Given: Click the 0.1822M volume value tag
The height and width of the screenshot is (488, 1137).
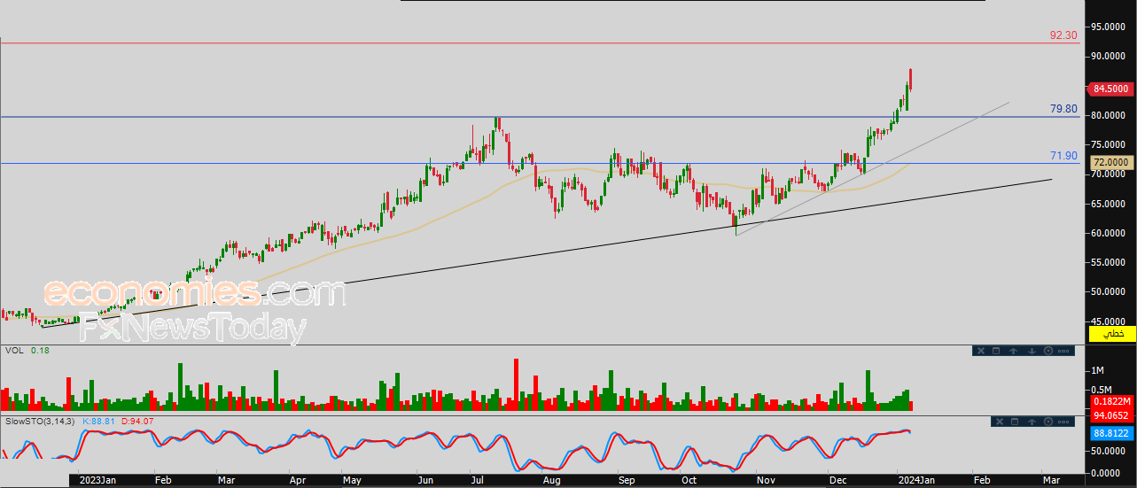Looking at the screenshot, I should [x=1111, y=402].
